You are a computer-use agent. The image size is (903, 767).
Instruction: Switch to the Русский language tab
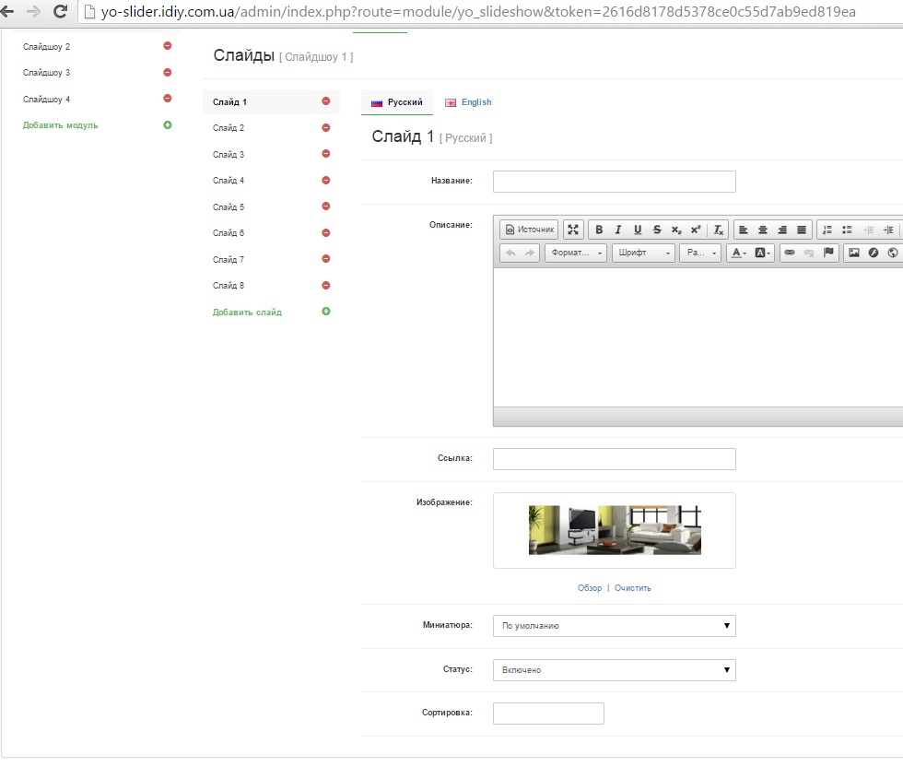[x=397, y=102]
